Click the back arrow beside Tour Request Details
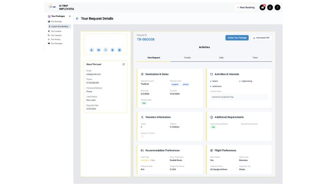 77,19
